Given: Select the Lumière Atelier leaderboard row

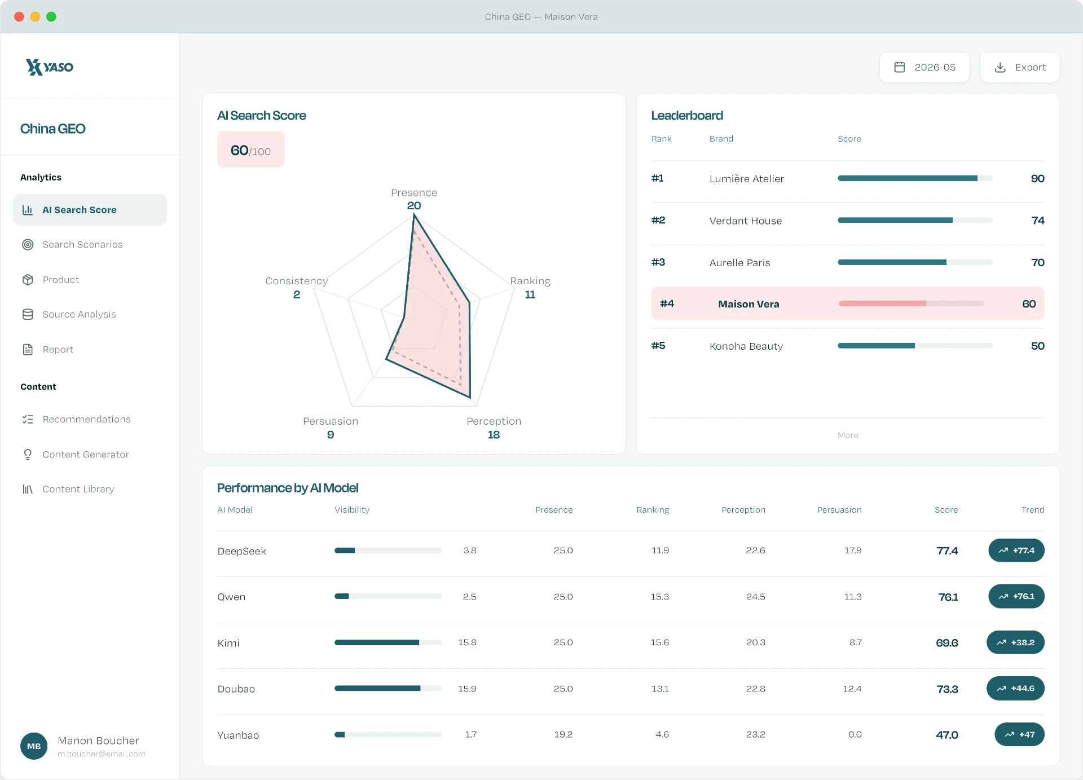Looking at the screenshot, I should click(848, 179).
